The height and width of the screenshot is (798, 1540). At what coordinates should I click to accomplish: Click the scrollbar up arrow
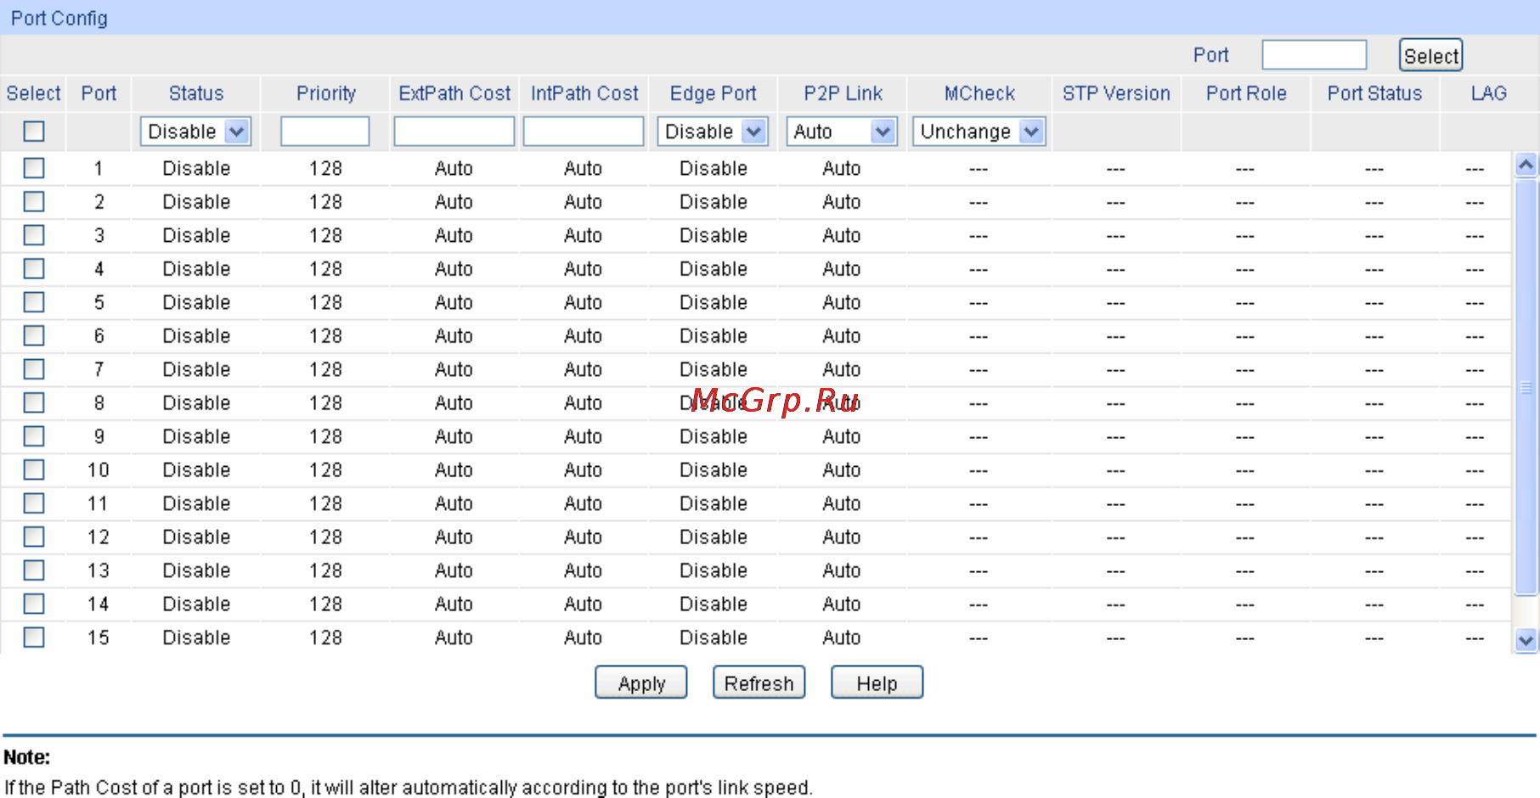(x=1526, y=165)
